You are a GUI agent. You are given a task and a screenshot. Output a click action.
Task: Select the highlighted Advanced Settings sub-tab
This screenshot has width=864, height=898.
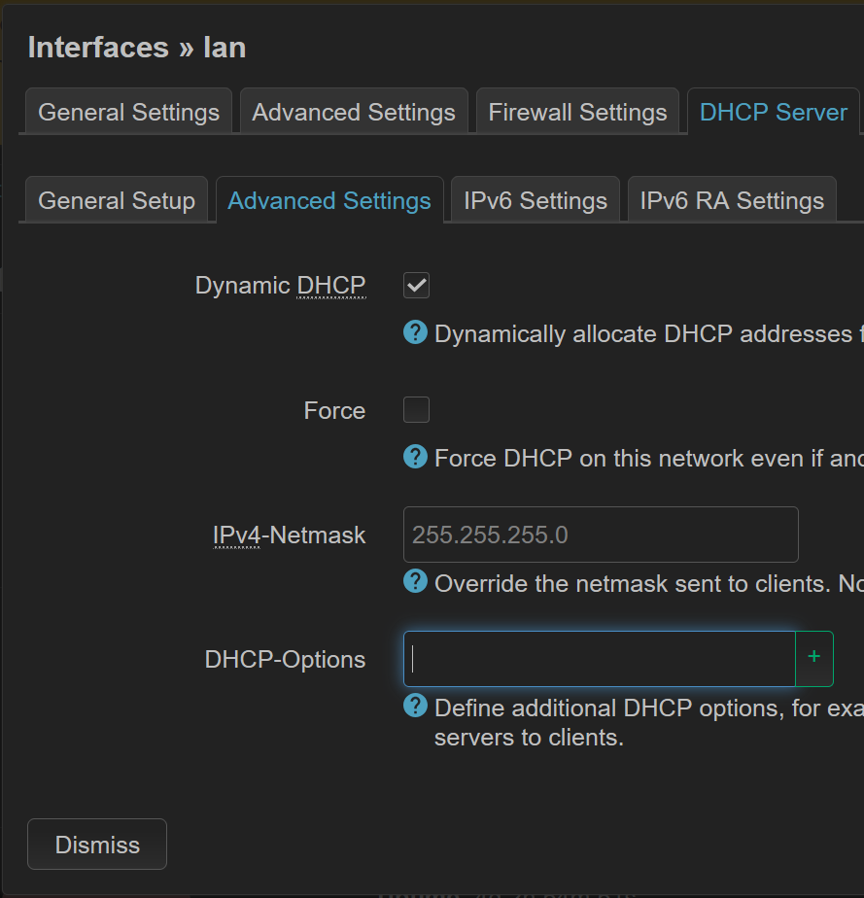point(329,200)
